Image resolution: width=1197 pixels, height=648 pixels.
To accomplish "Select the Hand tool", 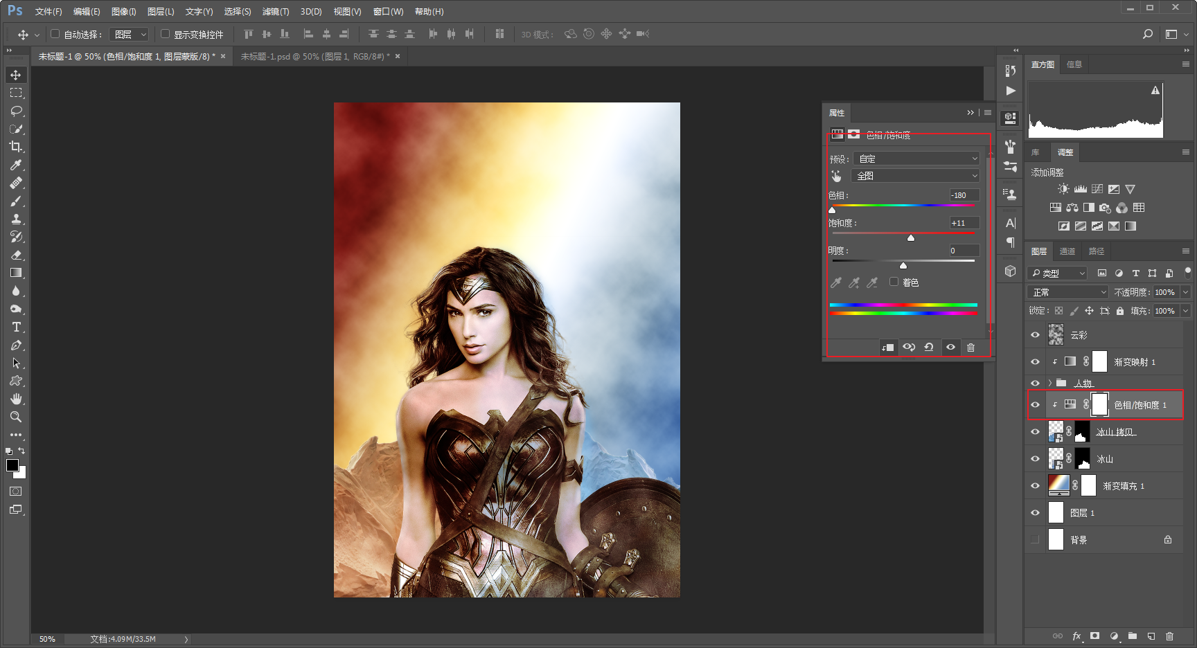I will point(16,399).
